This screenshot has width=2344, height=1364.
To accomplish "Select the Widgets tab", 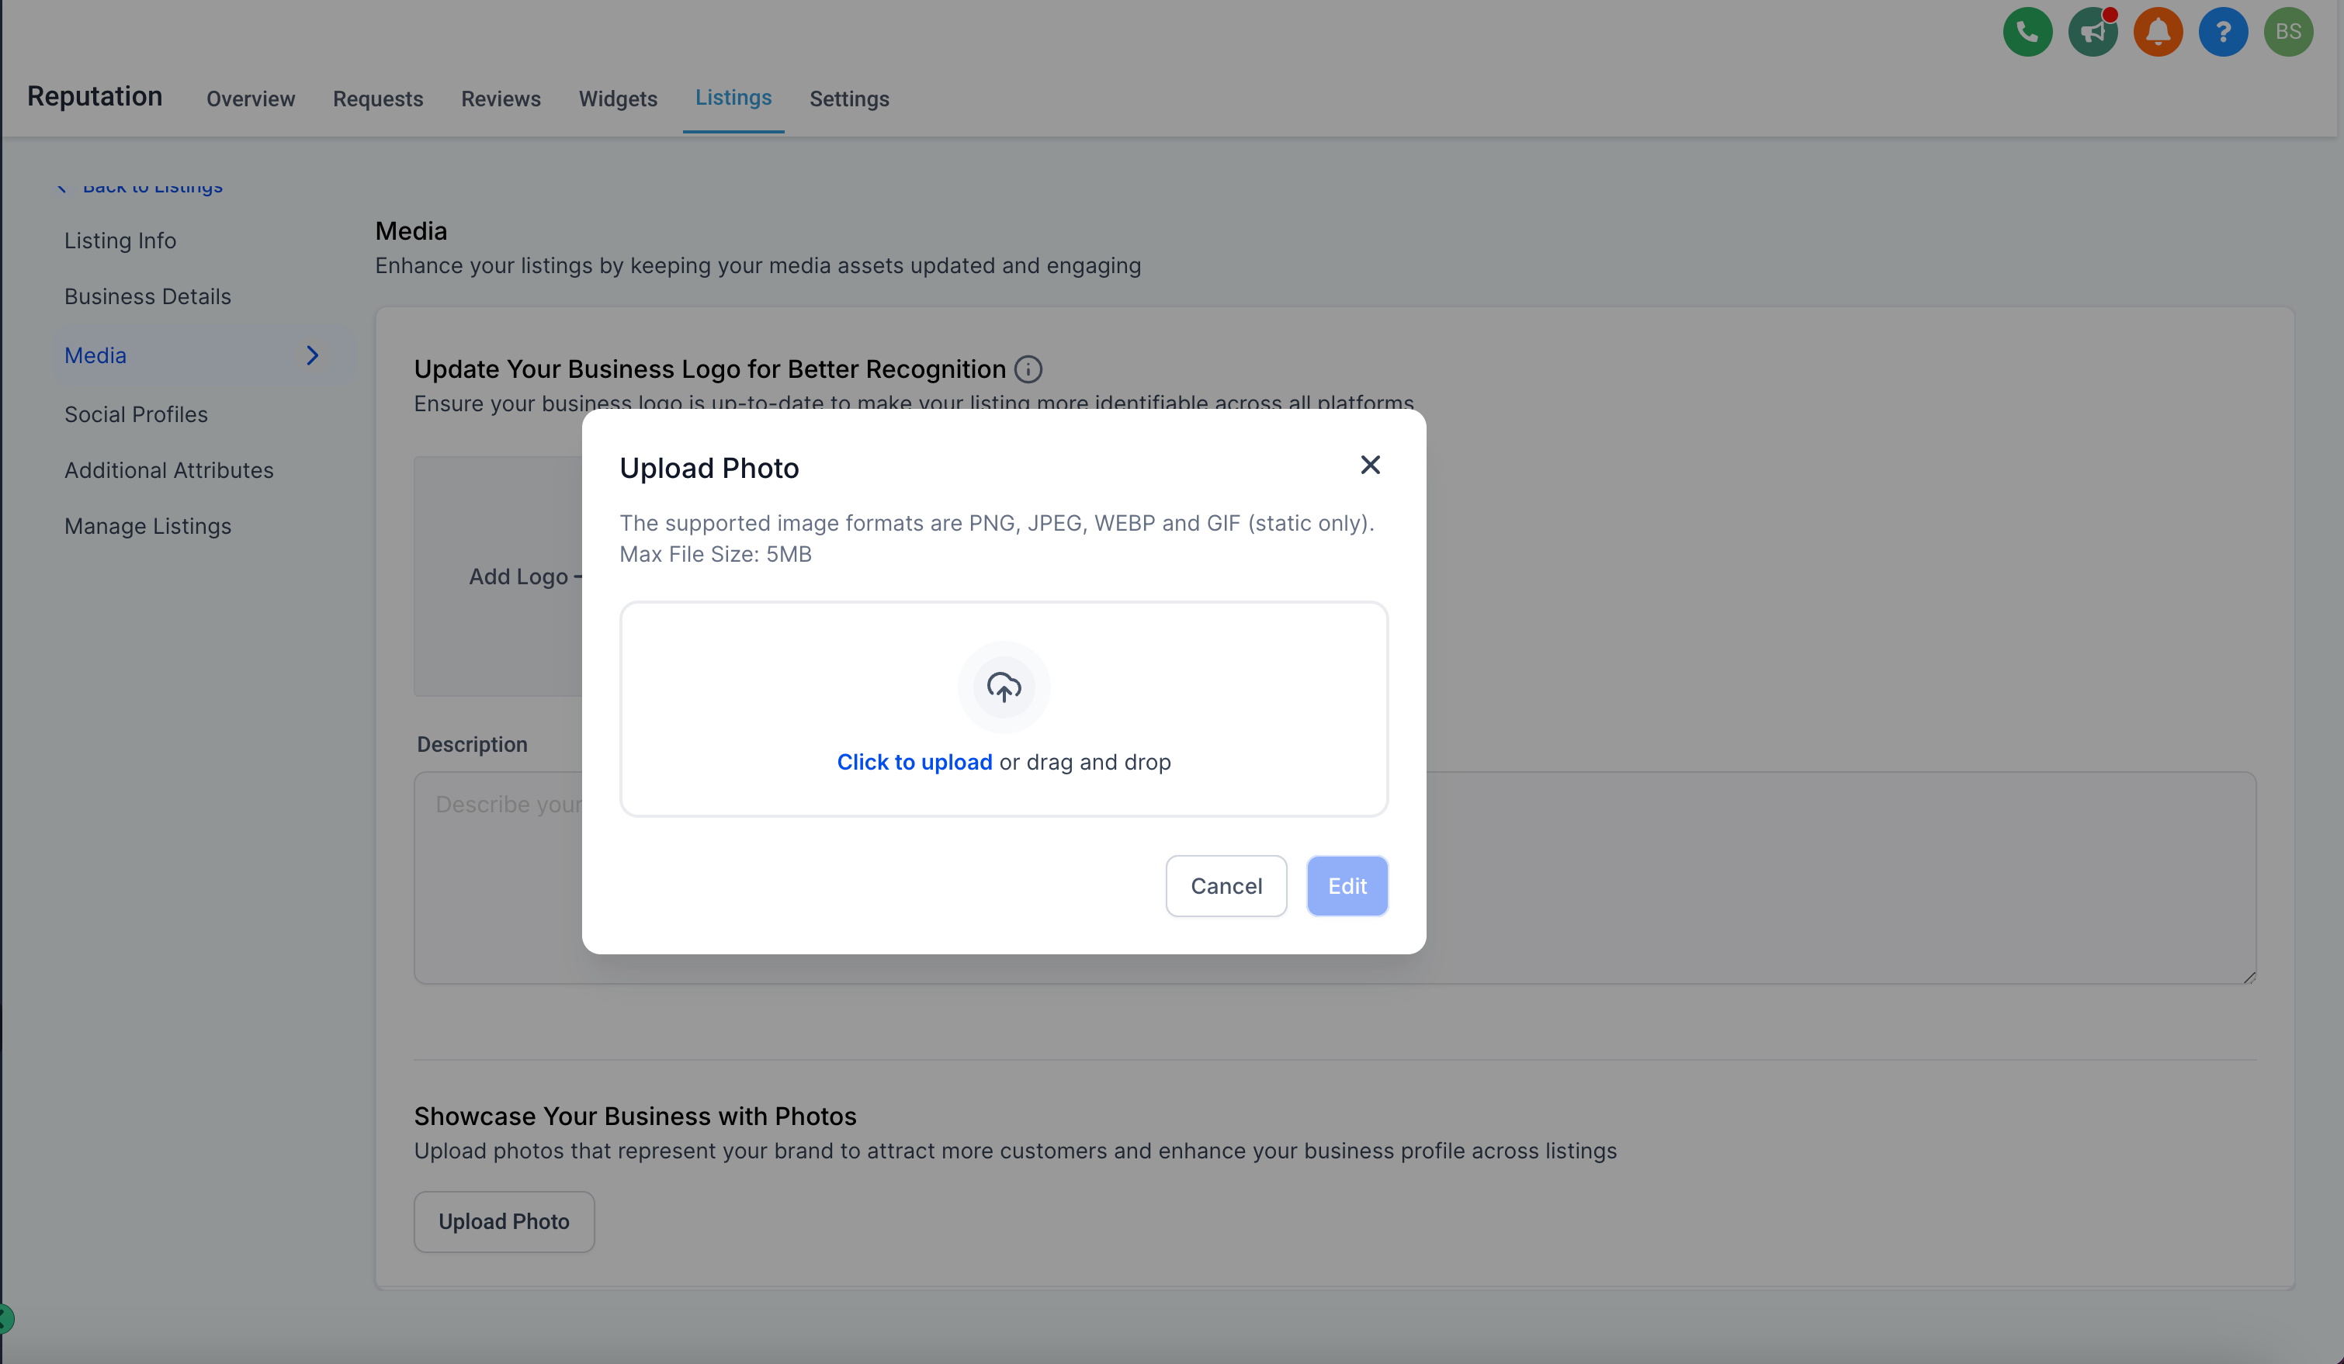I will (618, 99).
